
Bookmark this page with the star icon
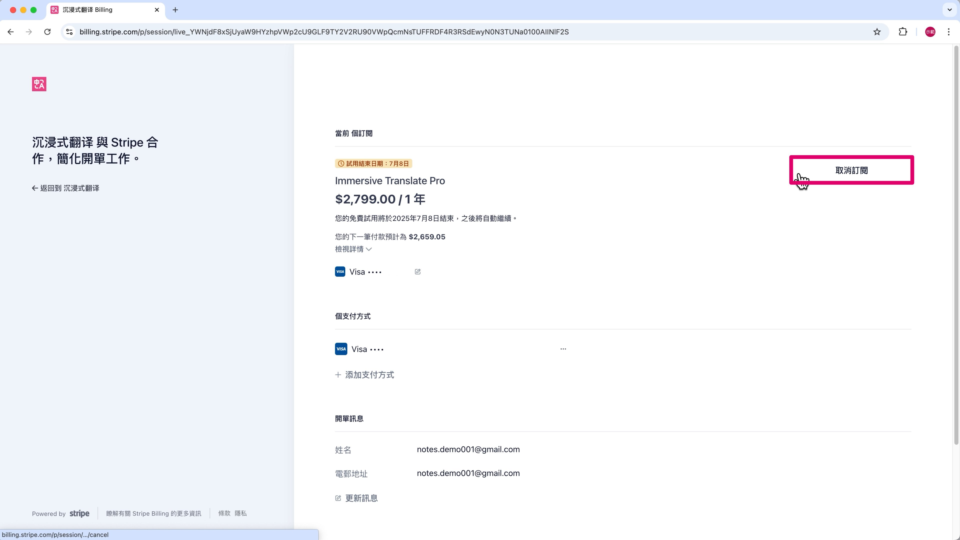point(877,32)
